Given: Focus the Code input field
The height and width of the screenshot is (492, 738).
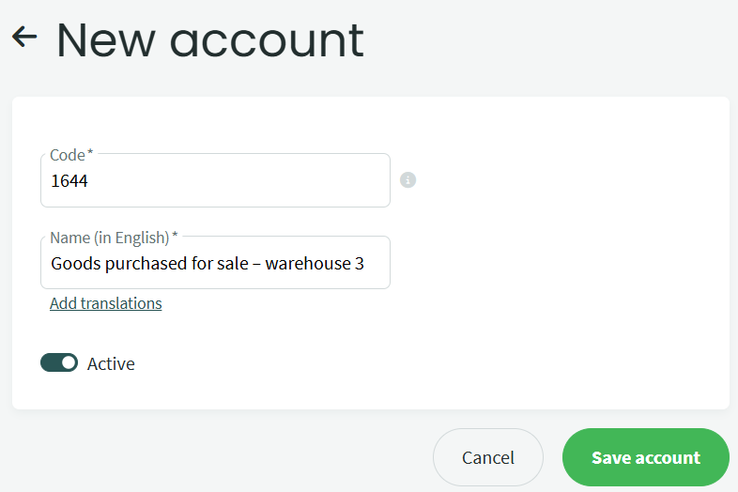Looking at the screenshot, I should click(x=215, y=181).
